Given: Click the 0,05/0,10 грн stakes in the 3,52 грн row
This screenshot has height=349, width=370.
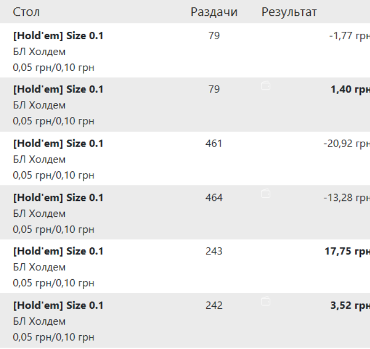Looking at the screenshot, I should 54,337.
